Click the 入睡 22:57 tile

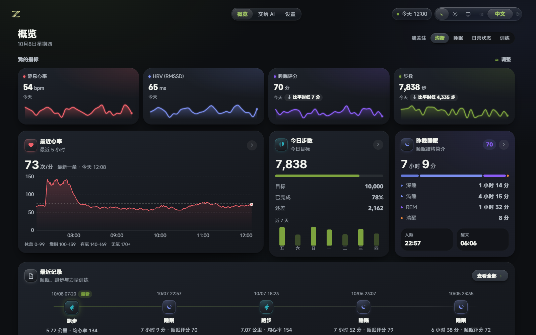[x=427, y=240]
